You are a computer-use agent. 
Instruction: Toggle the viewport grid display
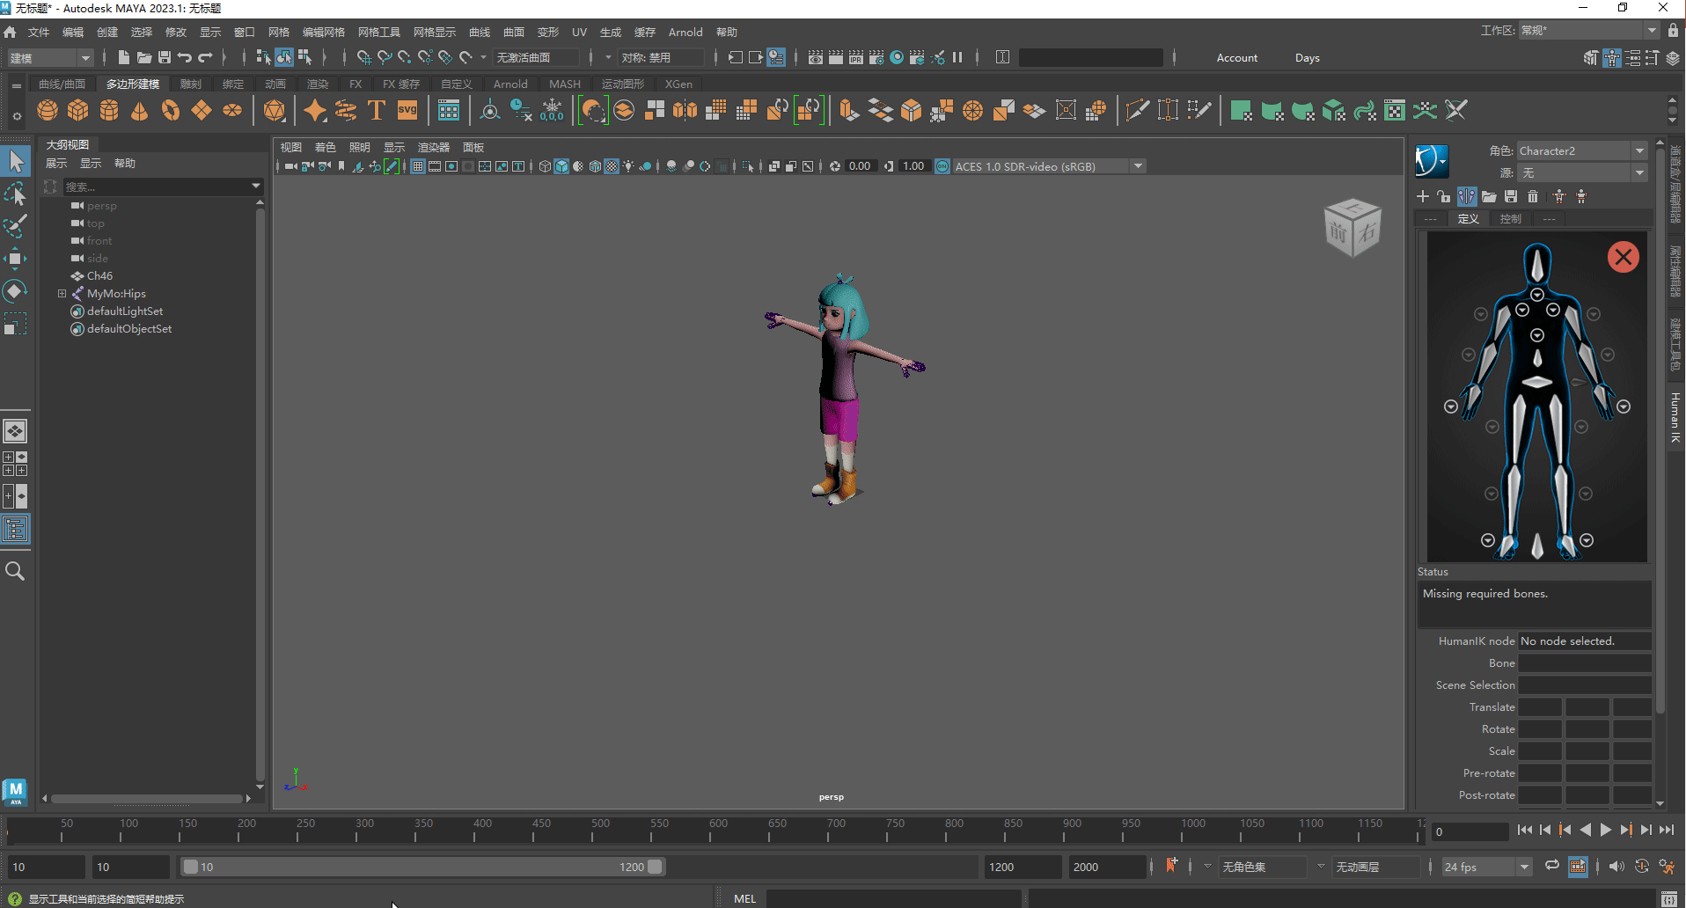[x=418, y=166]
